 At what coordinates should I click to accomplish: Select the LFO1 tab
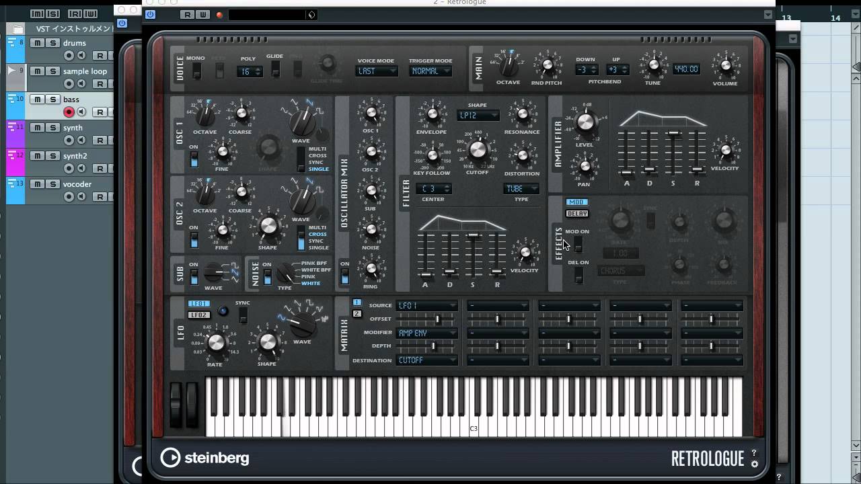[199, 304]
